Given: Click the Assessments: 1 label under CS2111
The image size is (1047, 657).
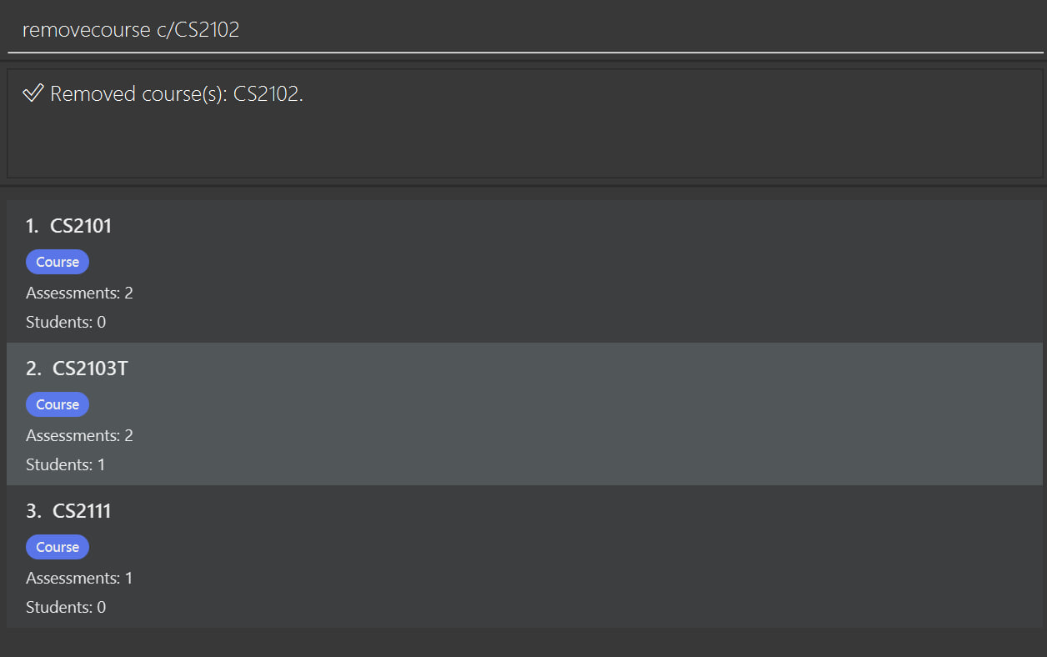Looking at the screenshot, I should click(x=79, y=578).
